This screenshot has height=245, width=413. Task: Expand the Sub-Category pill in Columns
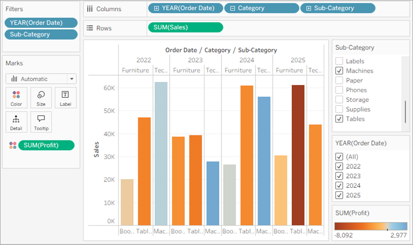(x=309, y=8)
